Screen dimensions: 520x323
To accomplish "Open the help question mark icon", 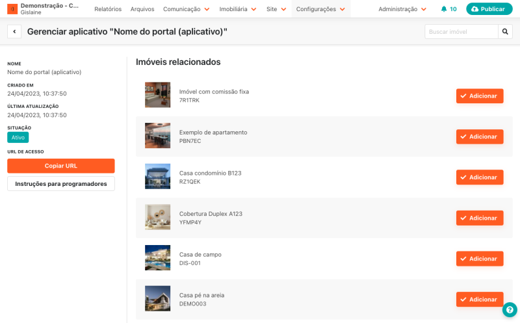I will [510, 310].
